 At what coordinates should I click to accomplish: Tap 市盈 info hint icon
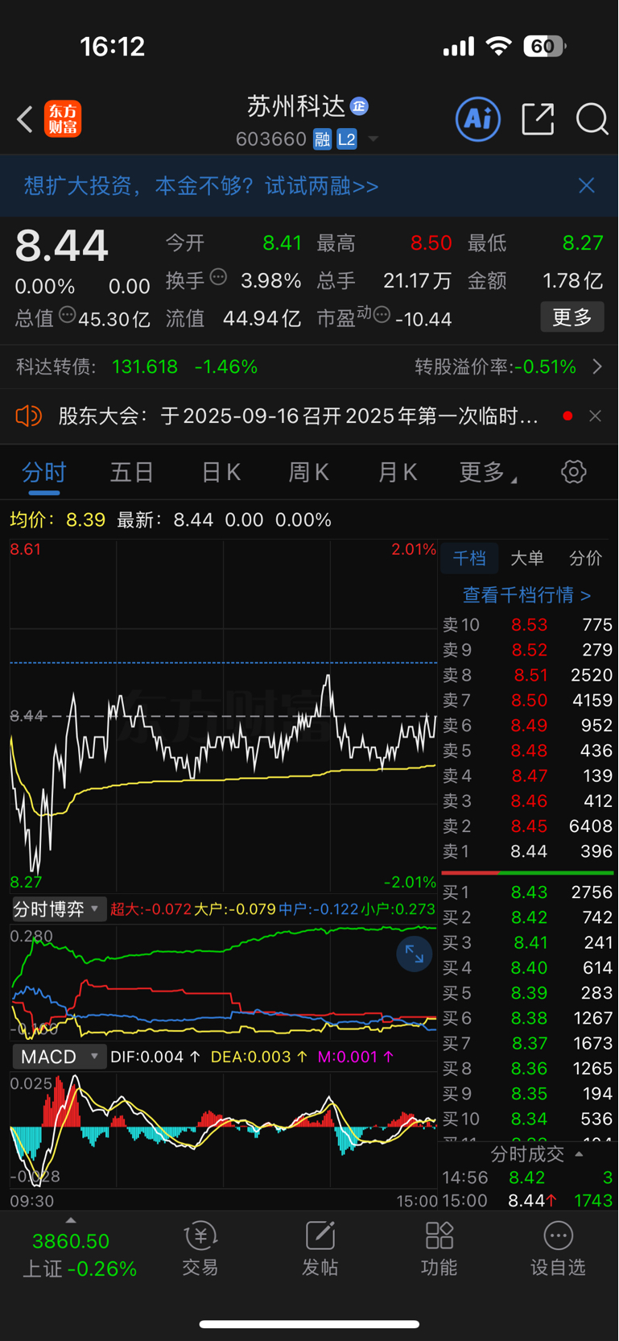[x=382, y=314]
